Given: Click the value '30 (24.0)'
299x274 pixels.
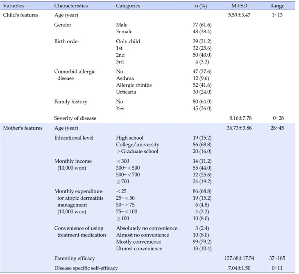Looking at the screenshot, I should pos(202,92).
